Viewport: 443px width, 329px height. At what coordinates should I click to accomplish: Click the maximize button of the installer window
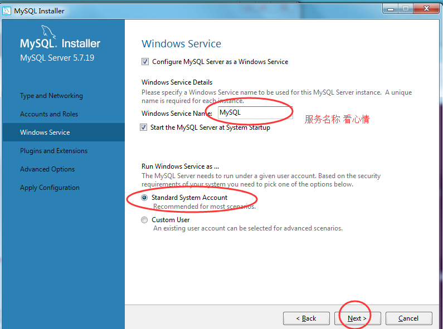(406, 9)
